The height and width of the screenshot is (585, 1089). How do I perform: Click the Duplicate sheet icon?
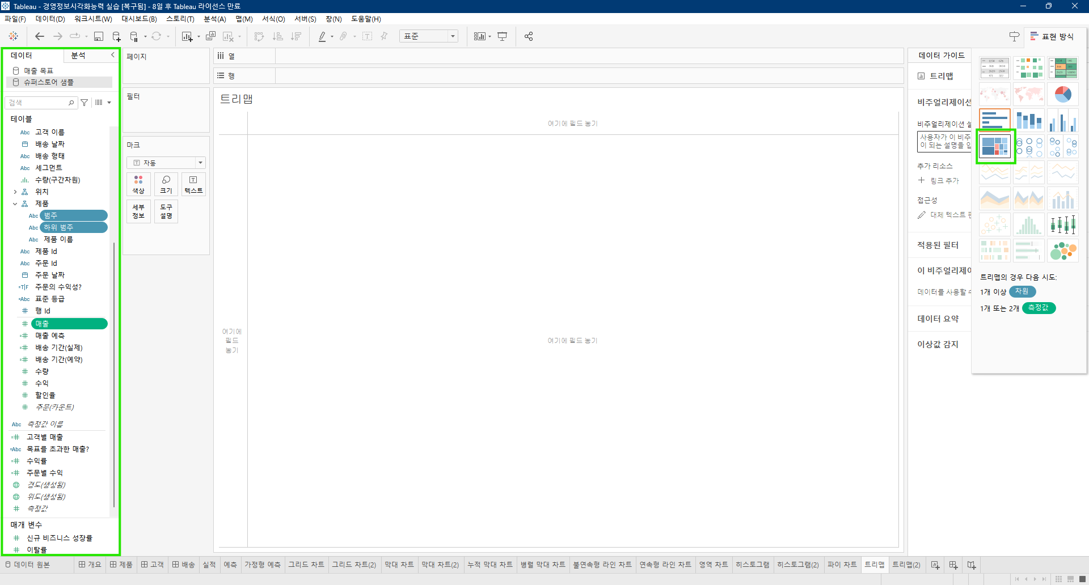pos(210,36)
